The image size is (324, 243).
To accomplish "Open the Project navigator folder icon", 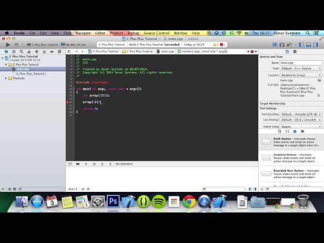I will 7,52.
